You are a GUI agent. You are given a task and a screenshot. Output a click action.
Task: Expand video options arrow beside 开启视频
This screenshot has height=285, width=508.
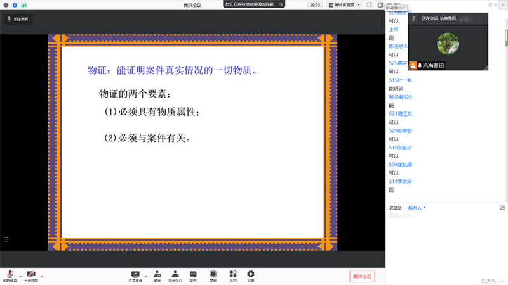coord(42,276)
